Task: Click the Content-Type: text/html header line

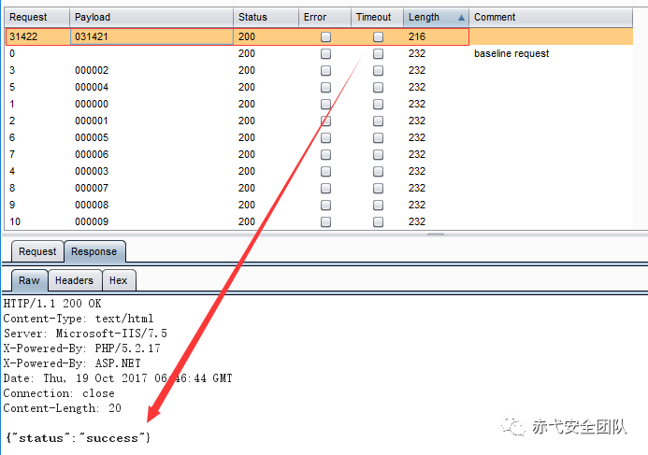Action: coord(79,319)
